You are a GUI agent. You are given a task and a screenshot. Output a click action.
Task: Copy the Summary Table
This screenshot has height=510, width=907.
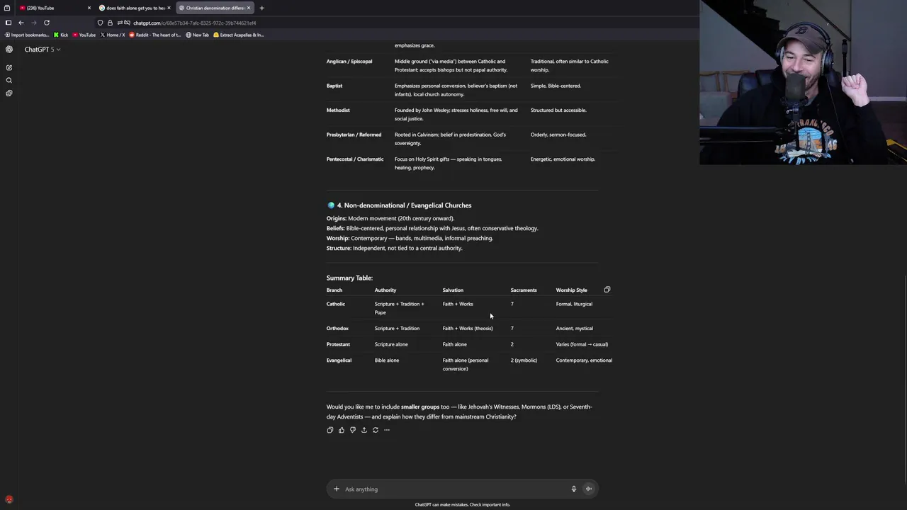click(x=607, y=290)
